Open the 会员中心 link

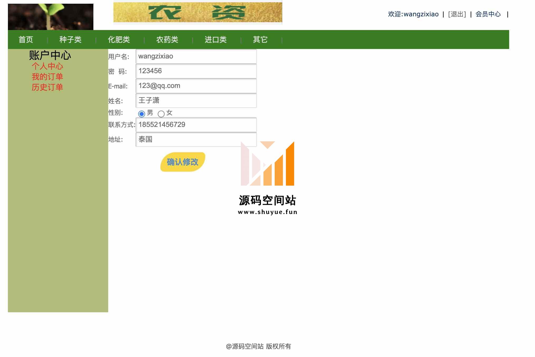[488, 14]
